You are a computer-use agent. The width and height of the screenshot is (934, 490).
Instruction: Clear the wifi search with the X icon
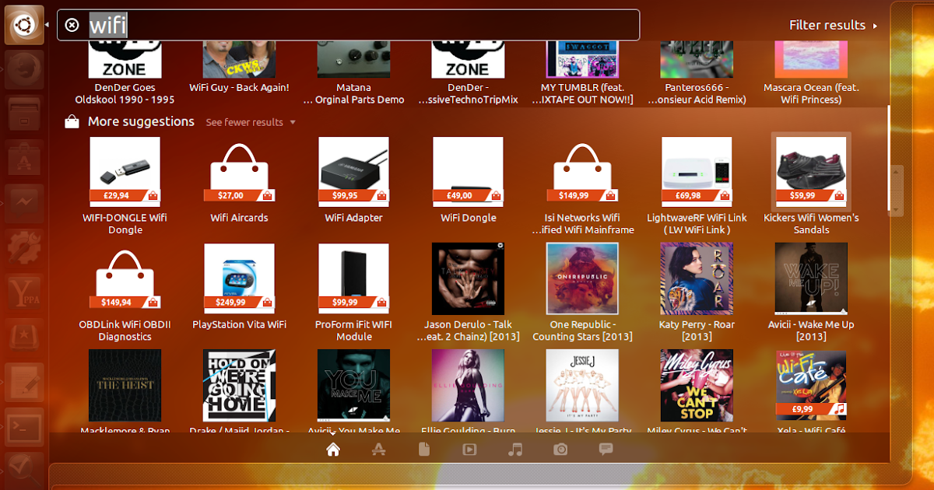point(72,25)
